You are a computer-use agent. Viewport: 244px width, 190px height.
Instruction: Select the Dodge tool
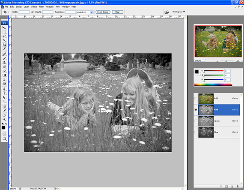(4, 84)
